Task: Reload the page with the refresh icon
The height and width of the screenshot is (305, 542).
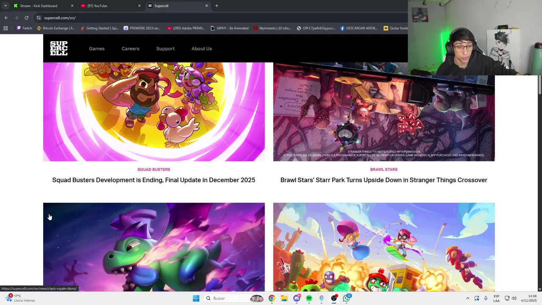Action: (x=26, y=18)
